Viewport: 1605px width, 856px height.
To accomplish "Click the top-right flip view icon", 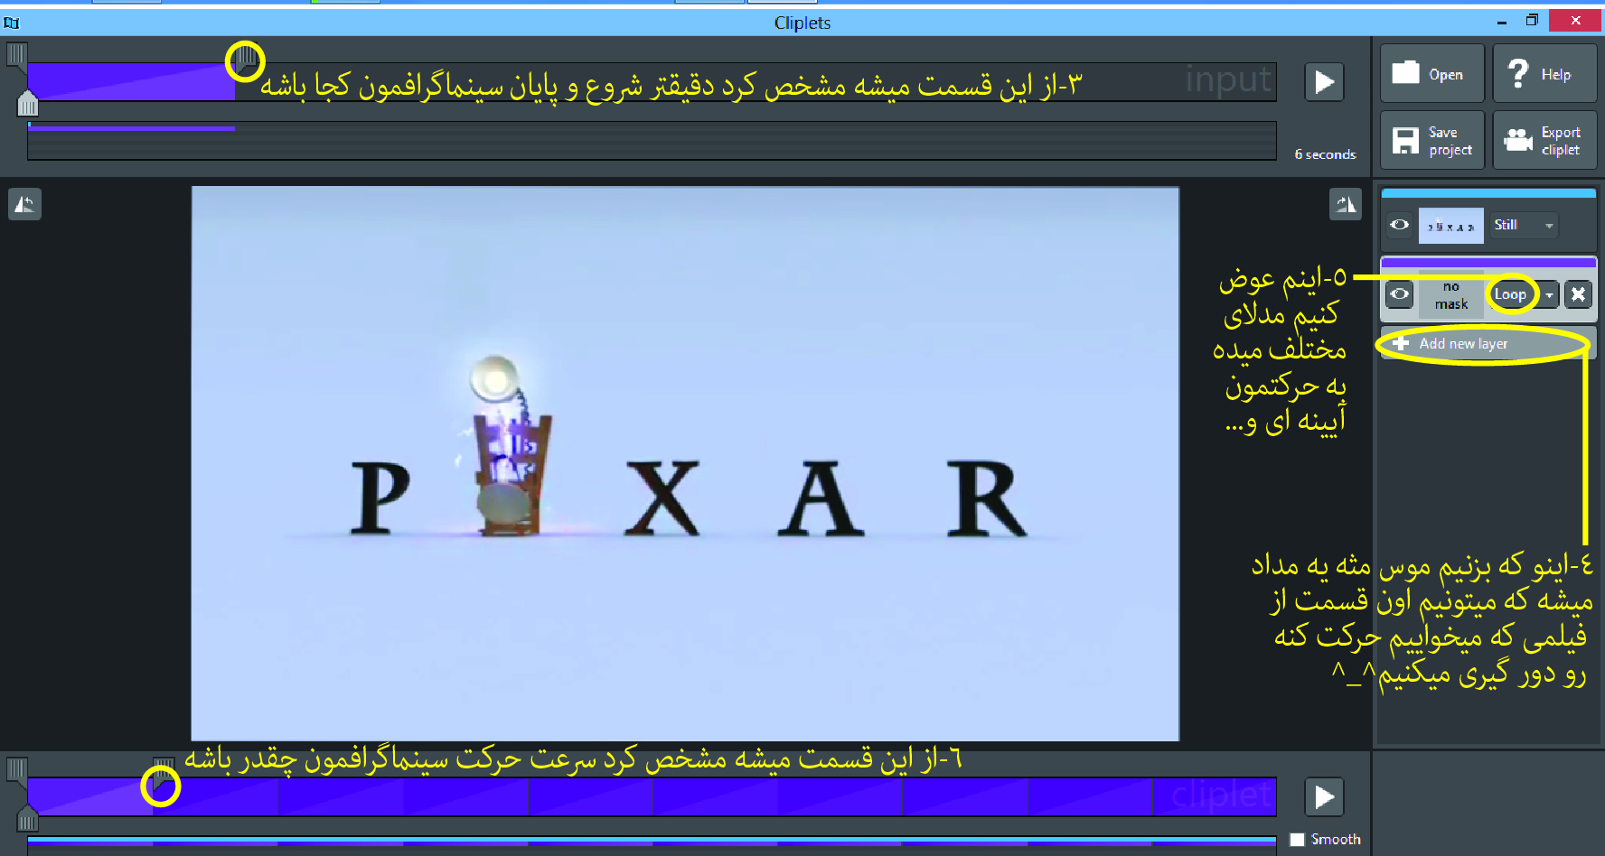I will pos(1346,204).
